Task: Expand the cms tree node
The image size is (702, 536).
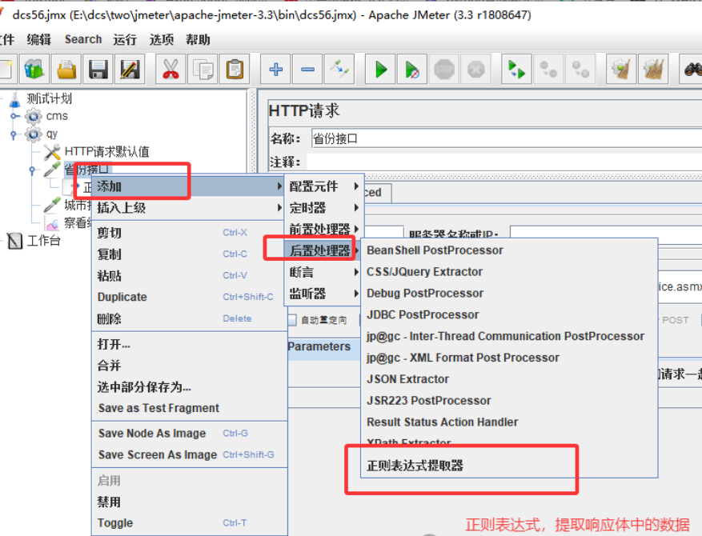Action: pyautogui.click(x=14, y=116)
